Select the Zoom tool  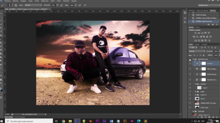point(1,83)
